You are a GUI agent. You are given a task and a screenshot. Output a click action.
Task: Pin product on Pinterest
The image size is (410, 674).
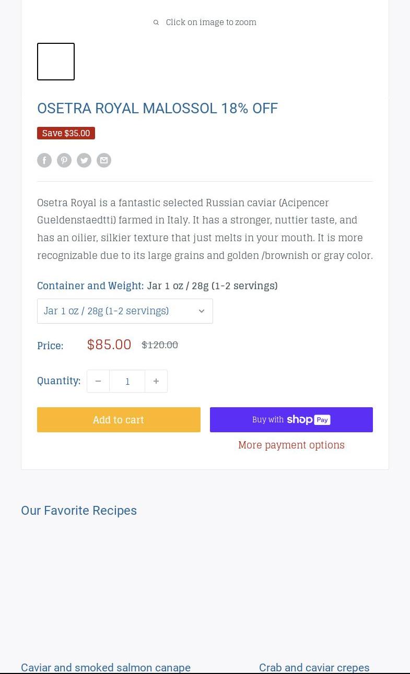pos(64,160)
